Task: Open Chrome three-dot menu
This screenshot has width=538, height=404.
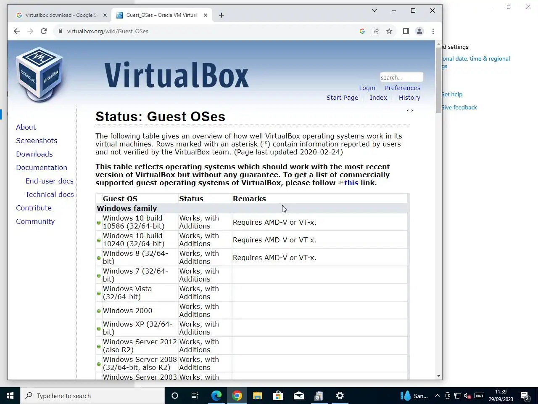Action: (433, 31)
